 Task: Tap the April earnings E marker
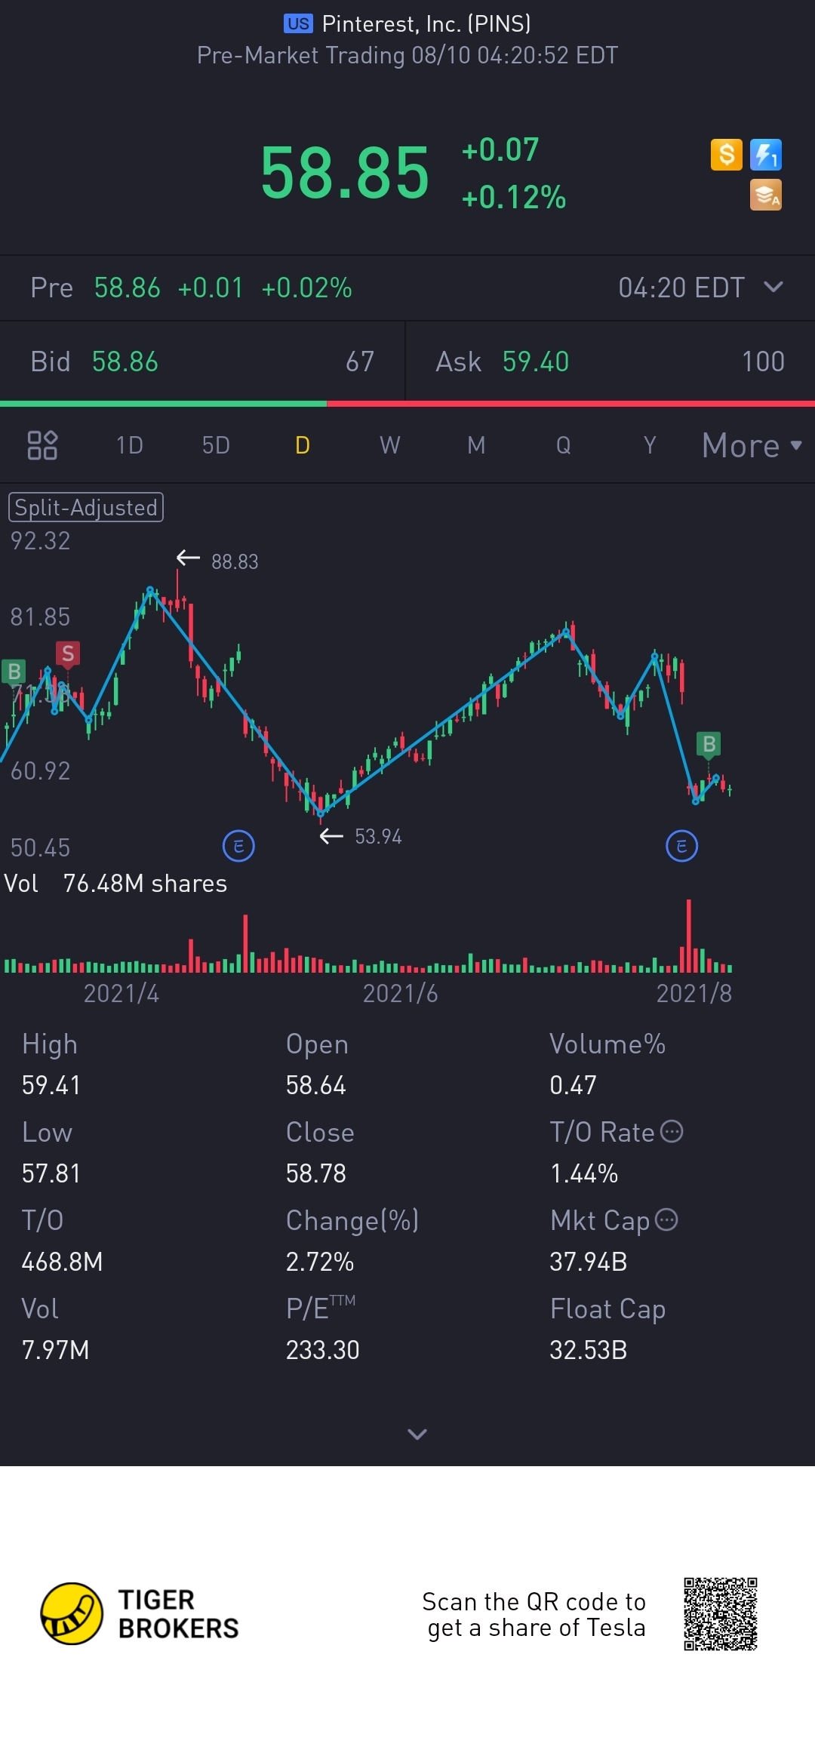pyautogui.click(x=238, y=846)
